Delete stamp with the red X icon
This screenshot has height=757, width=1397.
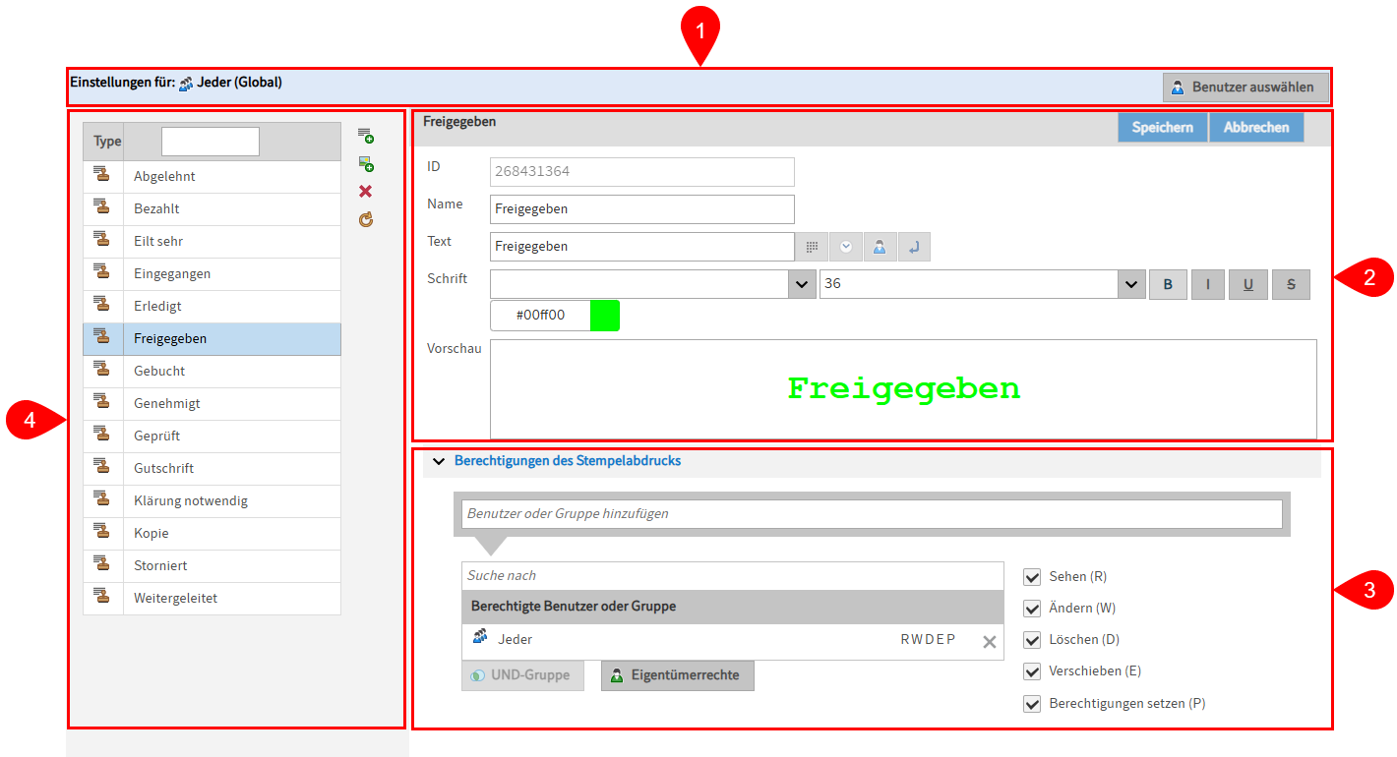365,191
